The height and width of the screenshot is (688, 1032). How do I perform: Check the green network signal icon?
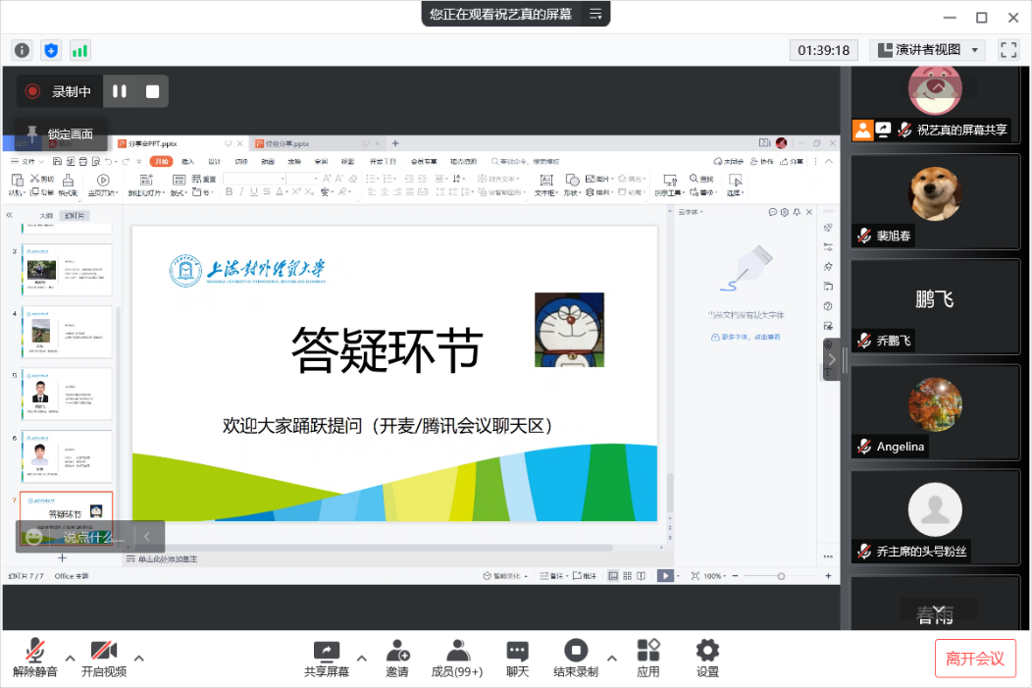pyautogui.click(x=79, y=50)
